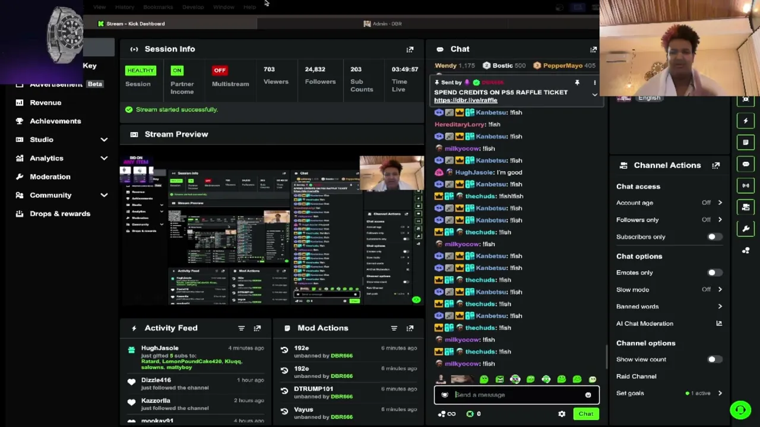Expand the Studio sidebar section
The width and height of the screenshot is (760, 427).
click(104, 139)
